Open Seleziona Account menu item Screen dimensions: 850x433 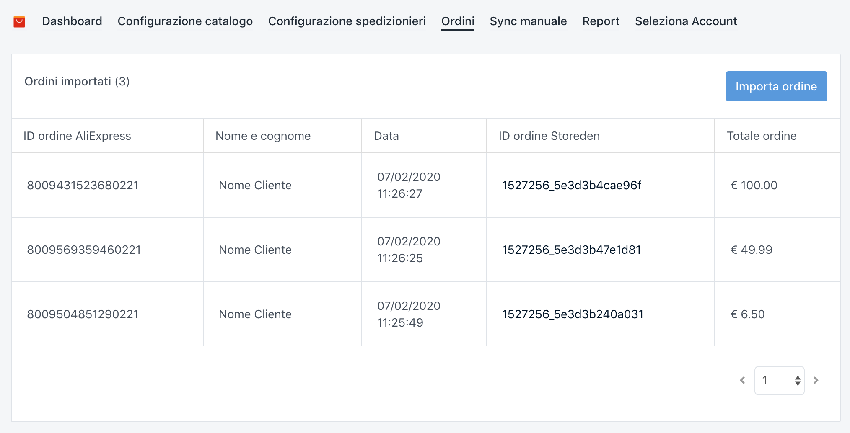[x=686, y=21]
